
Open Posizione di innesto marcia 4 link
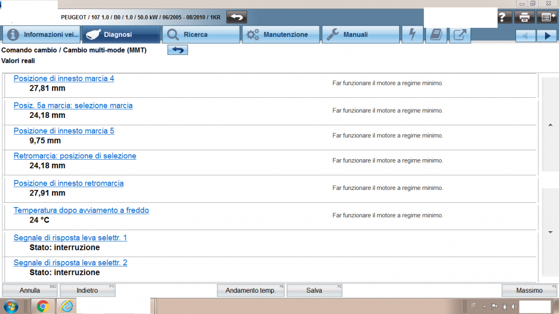click(x=64, y=79)
